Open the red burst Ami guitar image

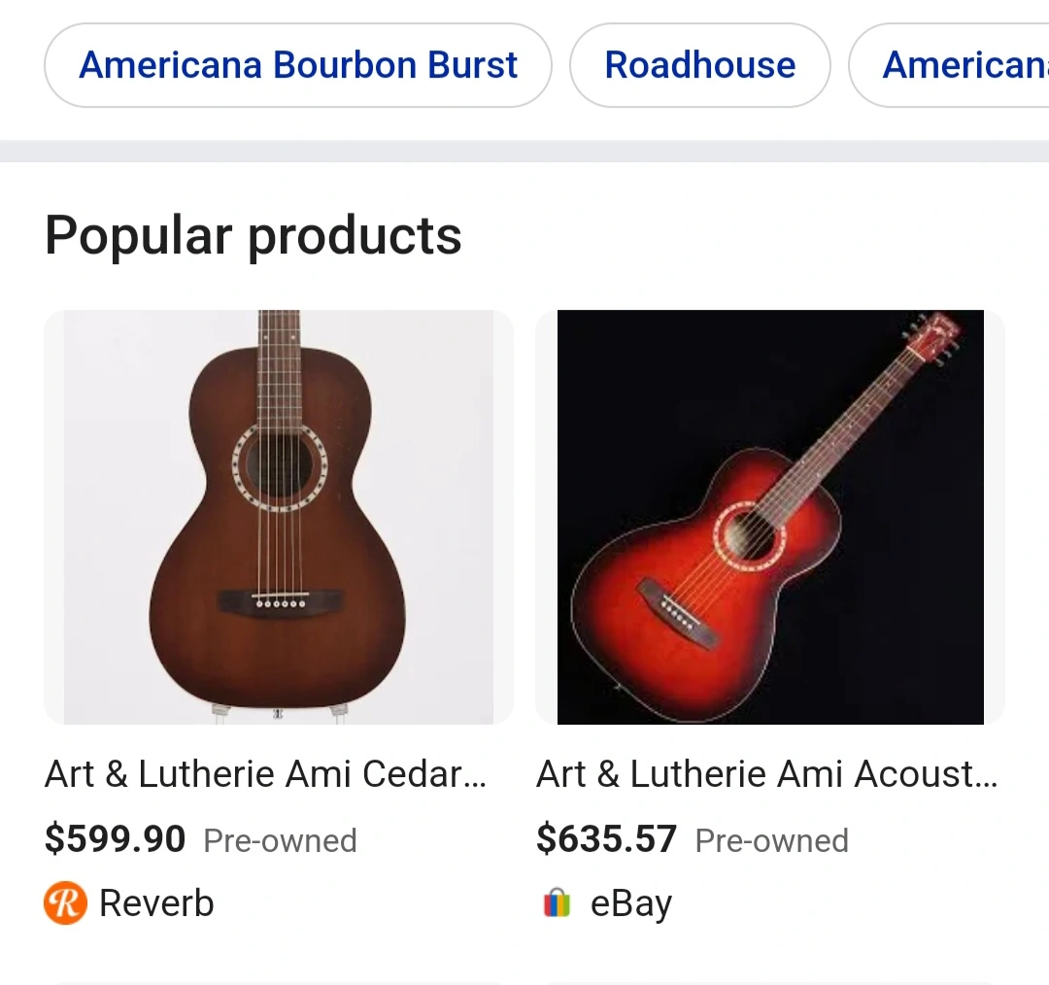coord(770,517)
